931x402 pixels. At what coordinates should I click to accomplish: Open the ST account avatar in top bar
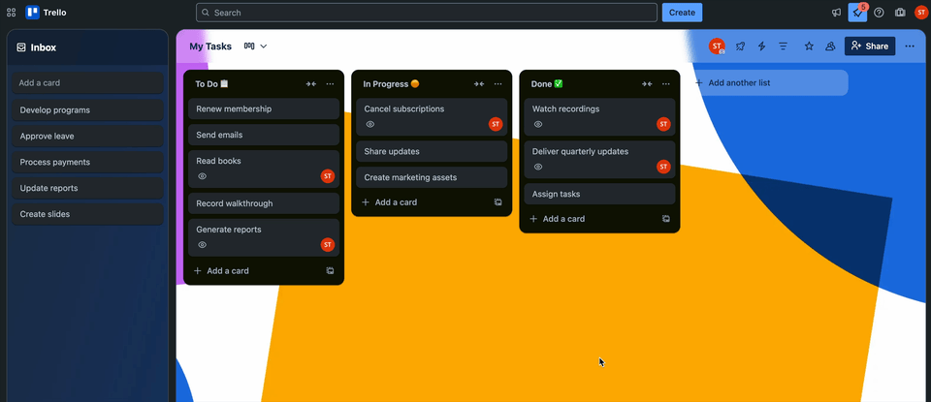pyautogui.click(x=921, y=13)
